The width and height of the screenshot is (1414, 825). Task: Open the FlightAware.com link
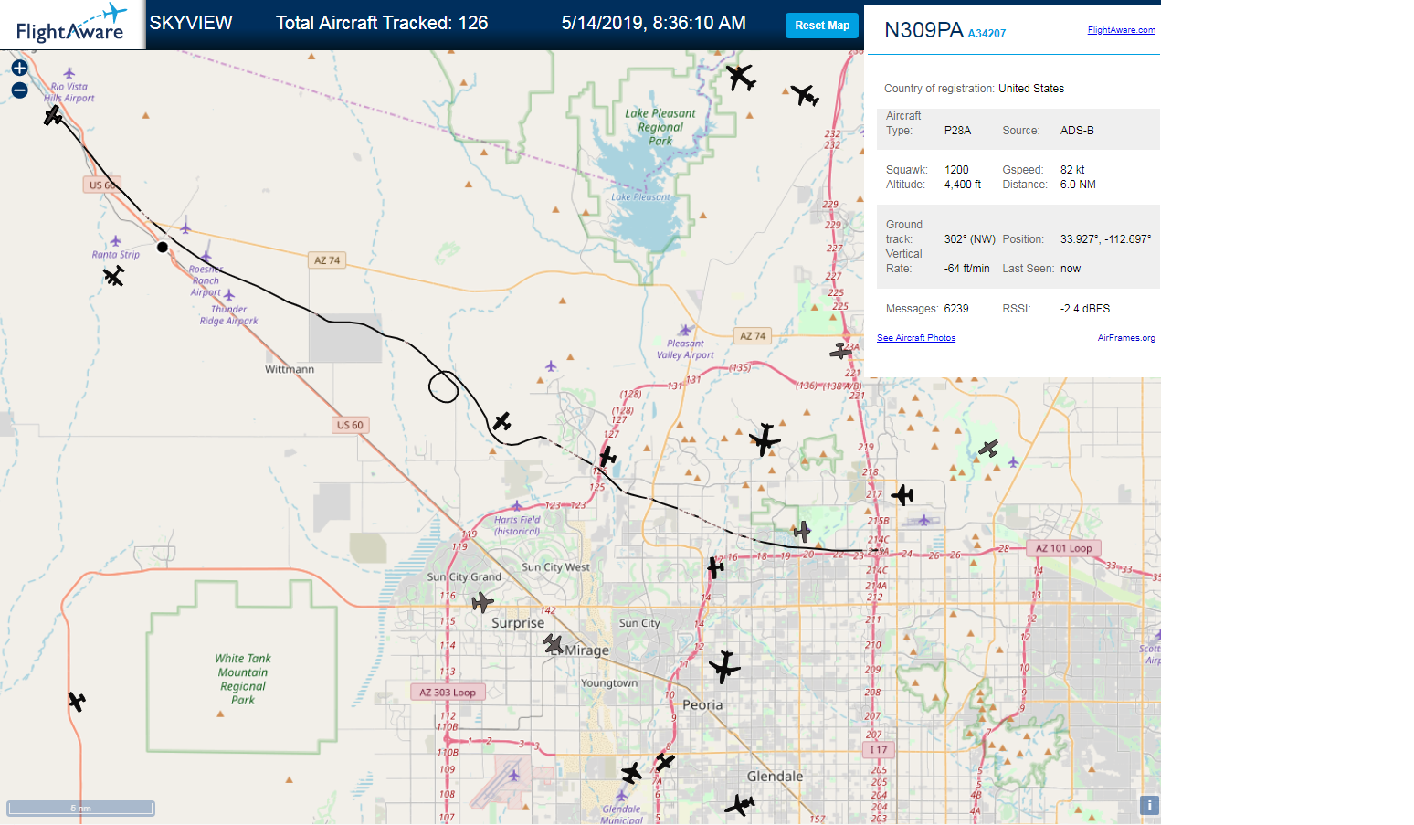click(1121, 30)
